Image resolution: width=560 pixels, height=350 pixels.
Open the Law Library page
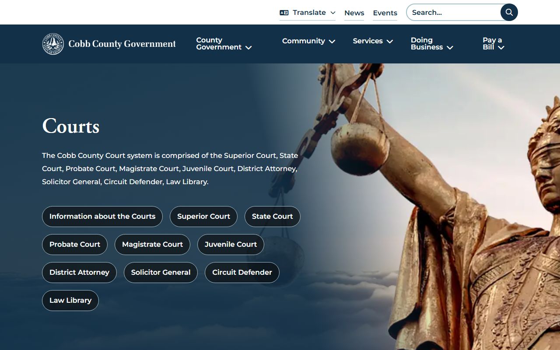point(70,301)
